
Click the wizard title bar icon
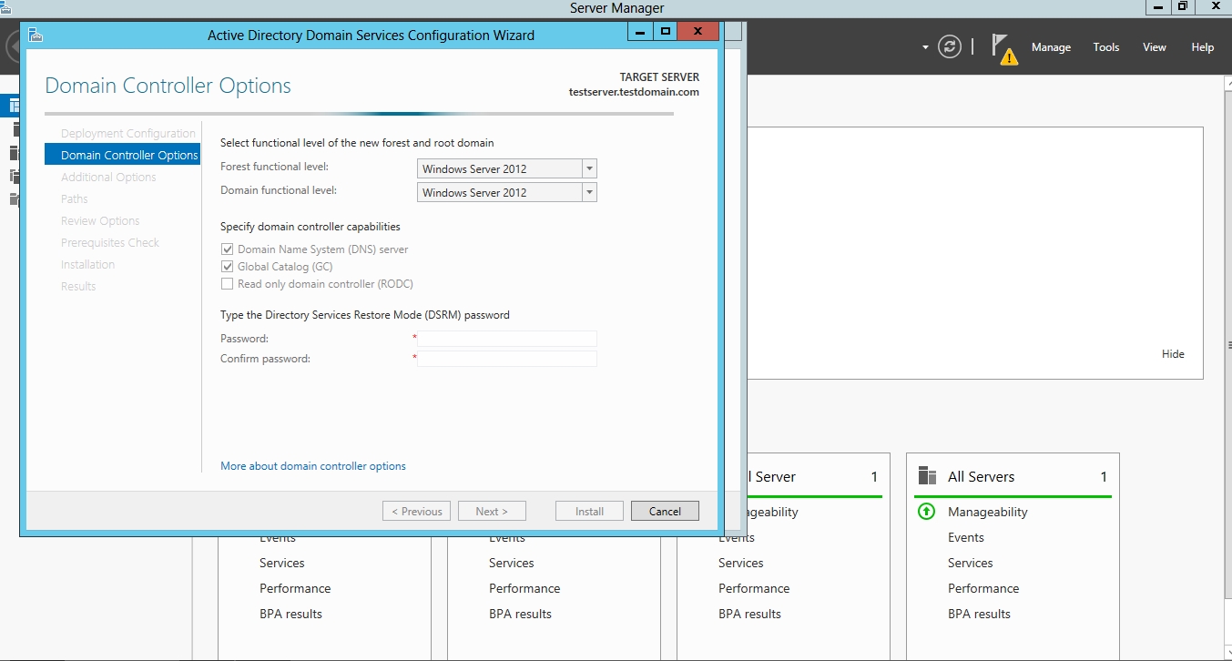click(36, 35)
